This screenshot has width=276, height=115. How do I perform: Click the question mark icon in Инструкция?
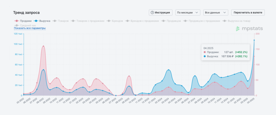(x=152, y=13)
